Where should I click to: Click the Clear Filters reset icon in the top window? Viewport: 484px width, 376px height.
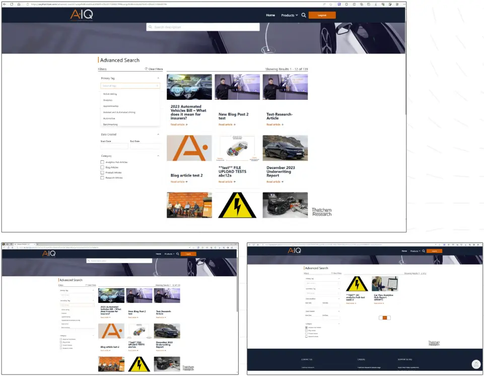click(146, 69)
